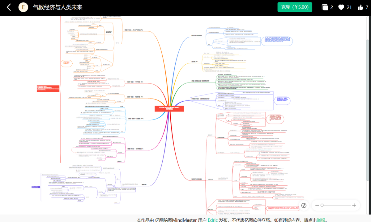
Task: Click the clone count stacked-pages icon
Action: coord(325,7)
